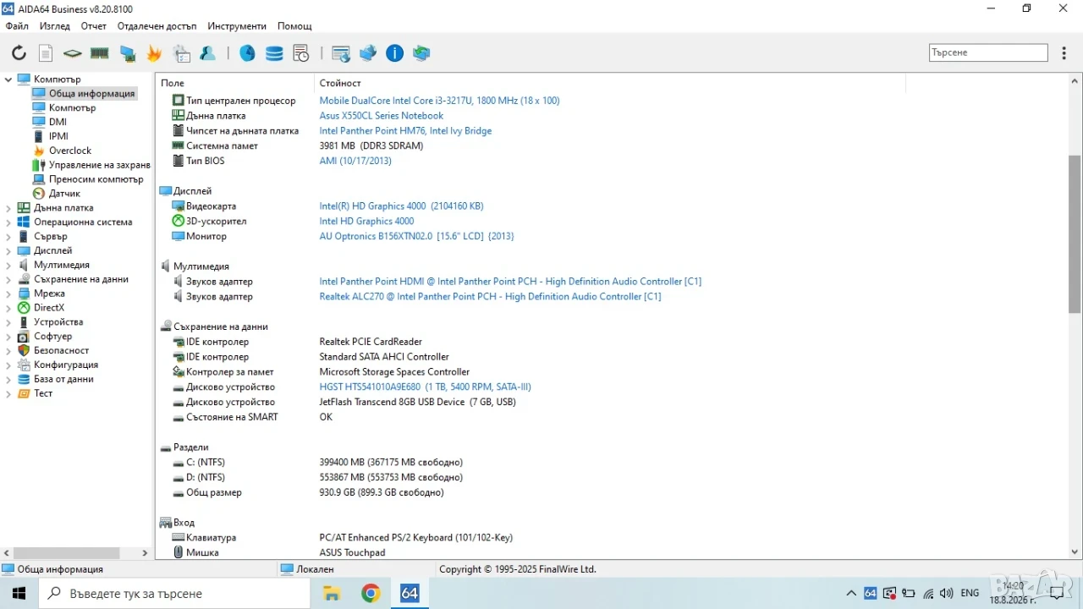Click the computer with network card toolbar icon

(x=127, y=53)
